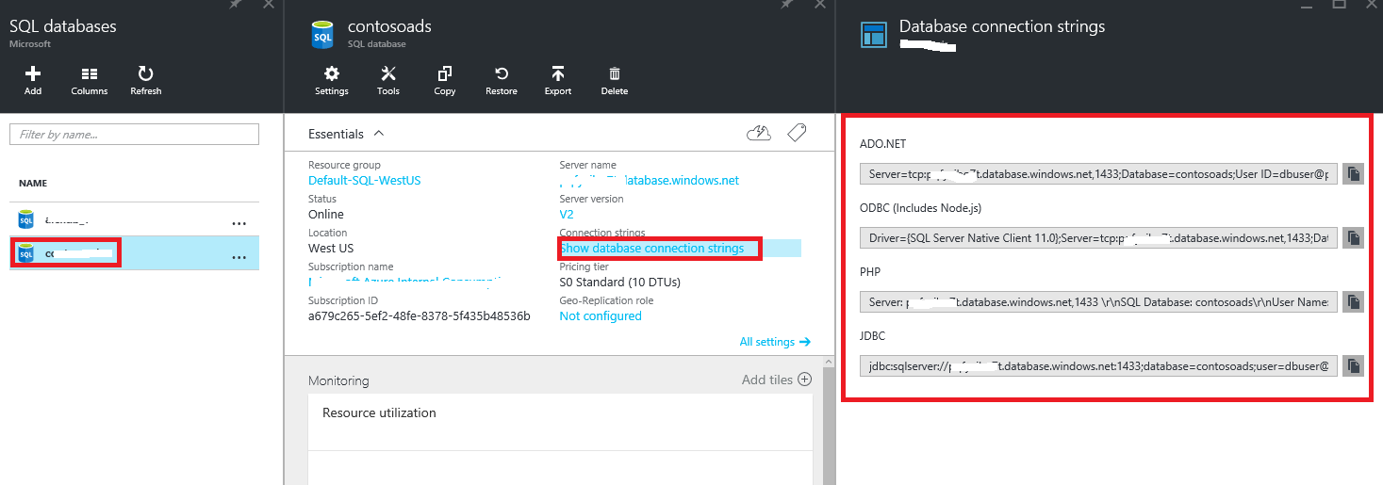1383x485 pixels.
Task: Open ellipsis menu for first database row
Action: (239, 223)
